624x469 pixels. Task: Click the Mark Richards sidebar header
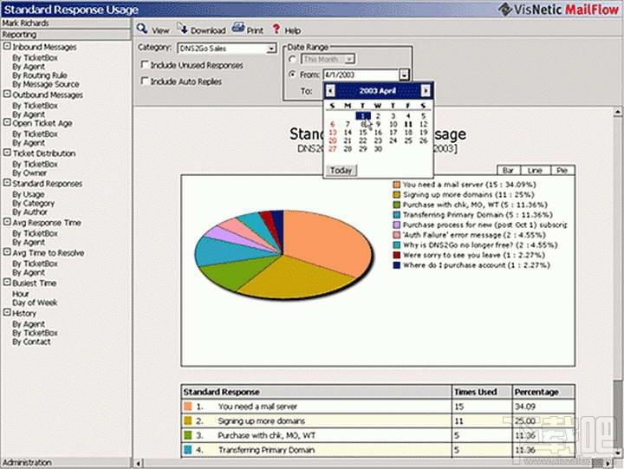click(x=66, y=23)
